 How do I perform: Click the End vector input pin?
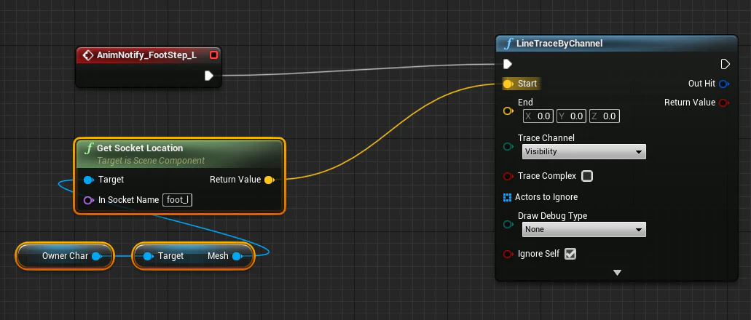pyautogui.click(x=508, y=111)
